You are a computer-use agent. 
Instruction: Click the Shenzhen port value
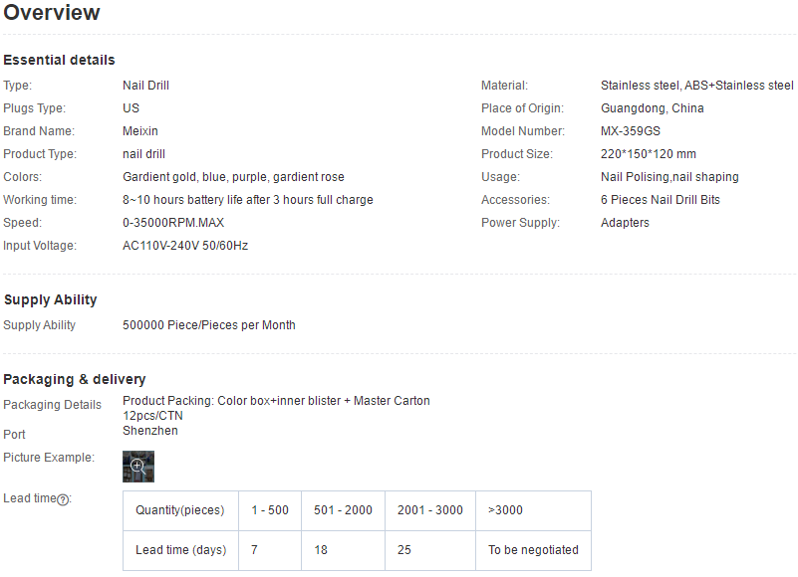tap(150, 431)
